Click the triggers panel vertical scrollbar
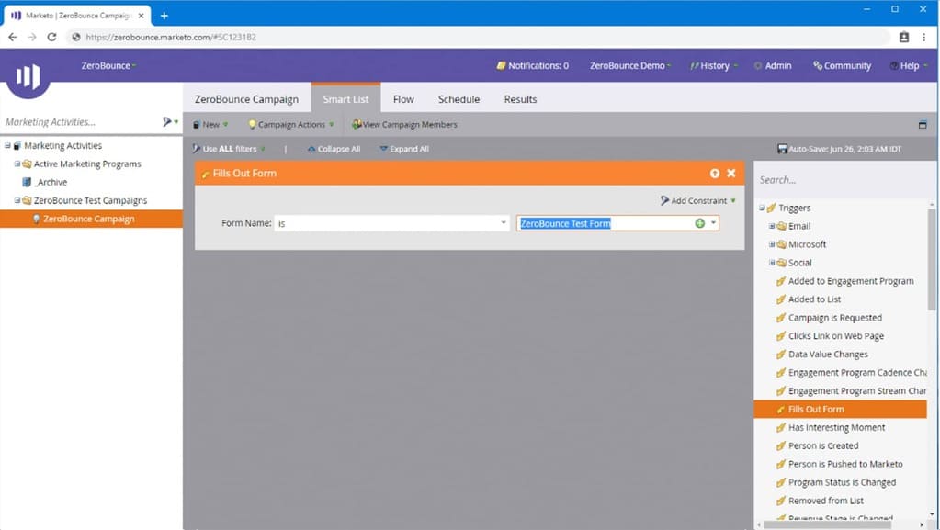This screenshot has width=940, height=530. point(932,259)
